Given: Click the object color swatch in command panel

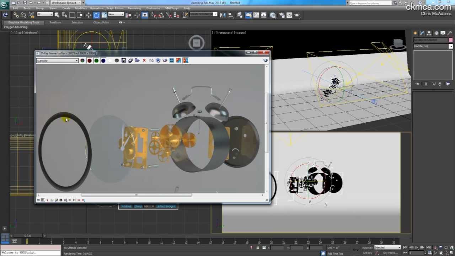Looking at the screenshot, I should point(451,40).
